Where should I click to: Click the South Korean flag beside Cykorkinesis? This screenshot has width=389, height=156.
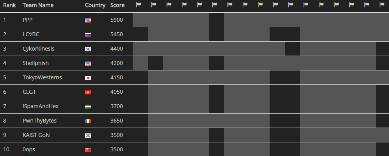pyautogui.click(x=88, y=49)
